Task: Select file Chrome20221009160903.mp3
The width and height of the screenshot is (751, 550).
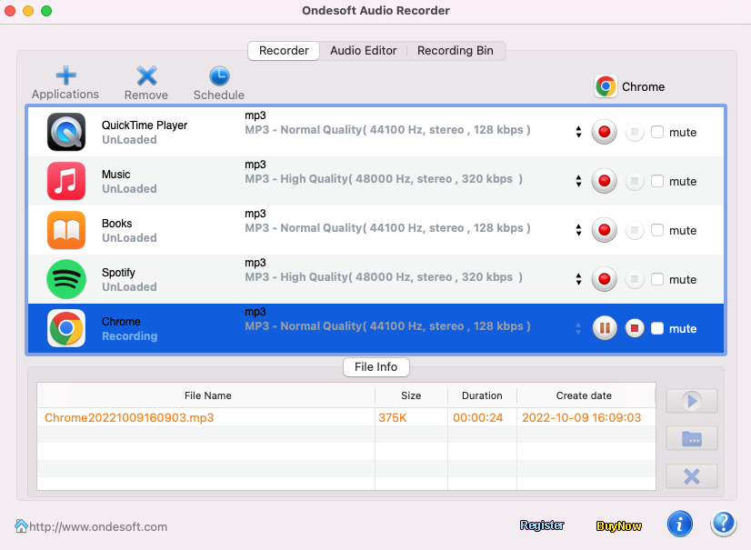Action: coord(129,418)
